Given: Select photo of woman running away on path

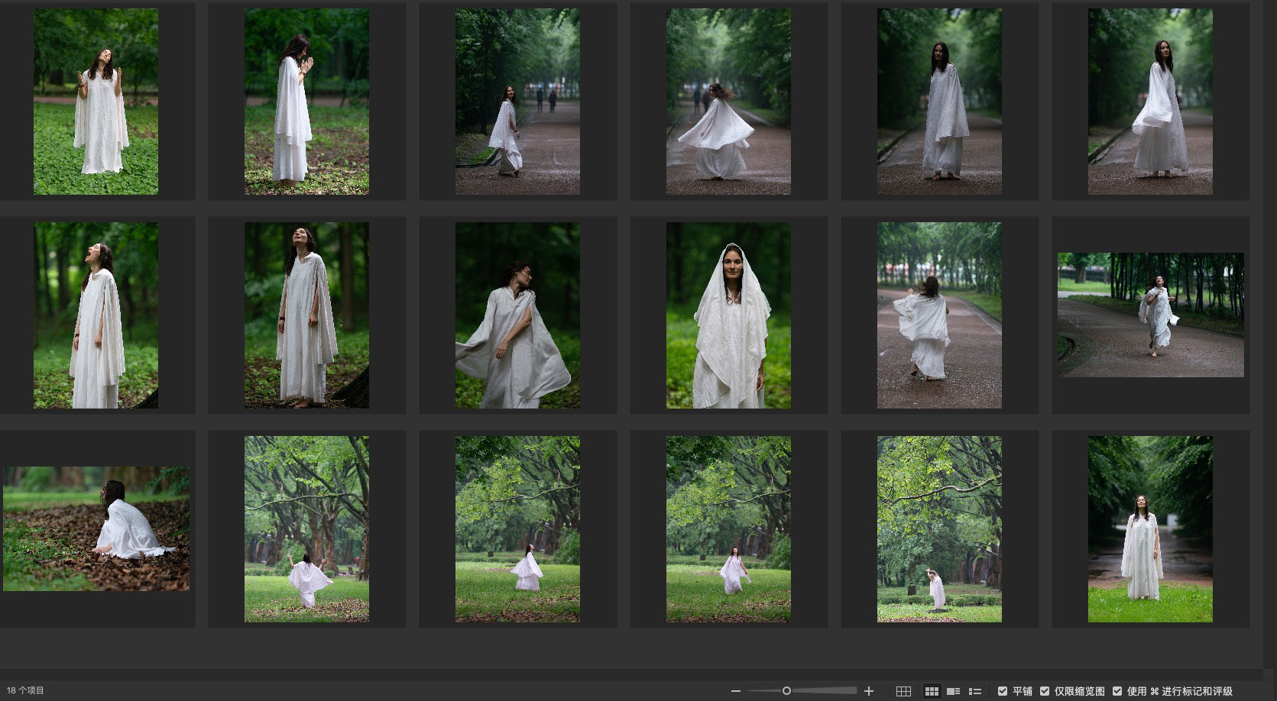Looking at the screenshot, I should [x=939, y=315].
